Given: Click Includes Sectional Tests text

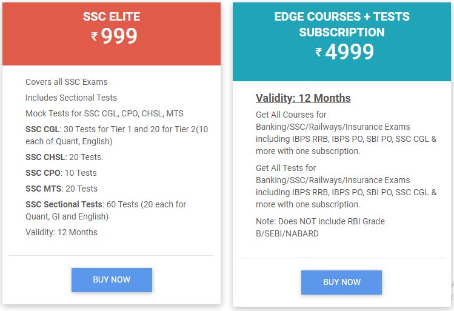Looking at the screenshot, I should tap(72, 98).
